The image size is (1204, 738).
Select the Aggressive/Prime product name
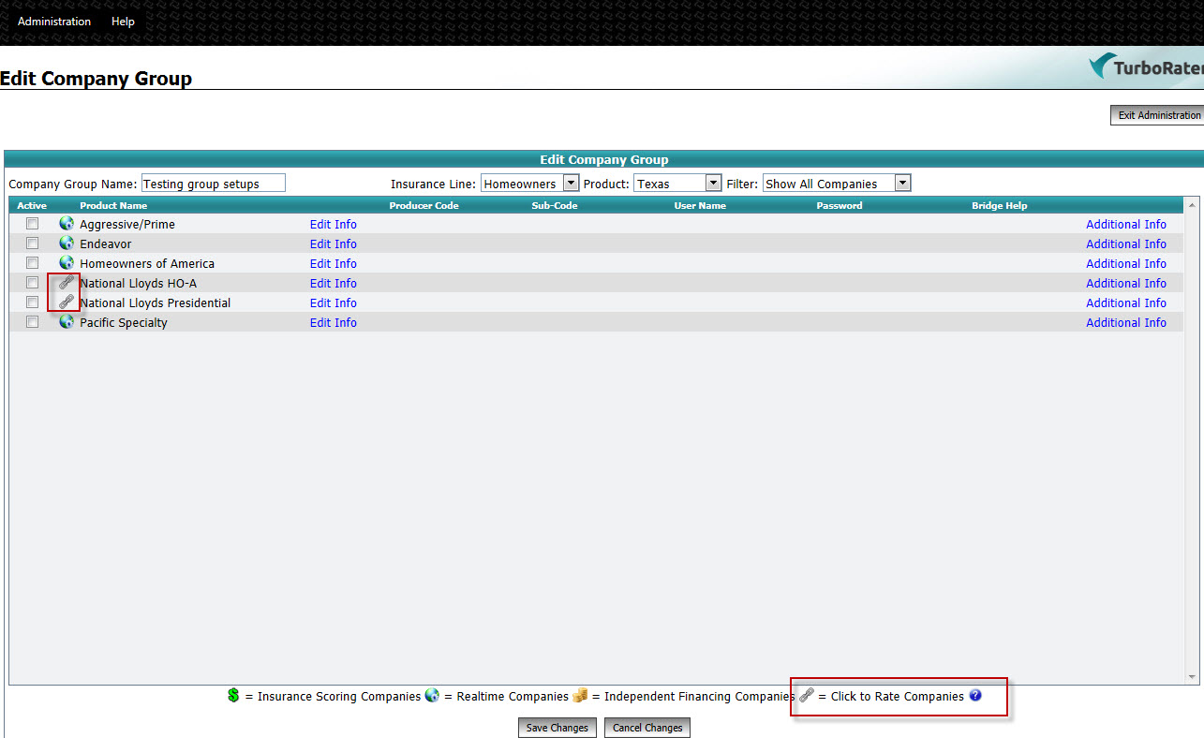pyautogui.click(x=127, y=225)
